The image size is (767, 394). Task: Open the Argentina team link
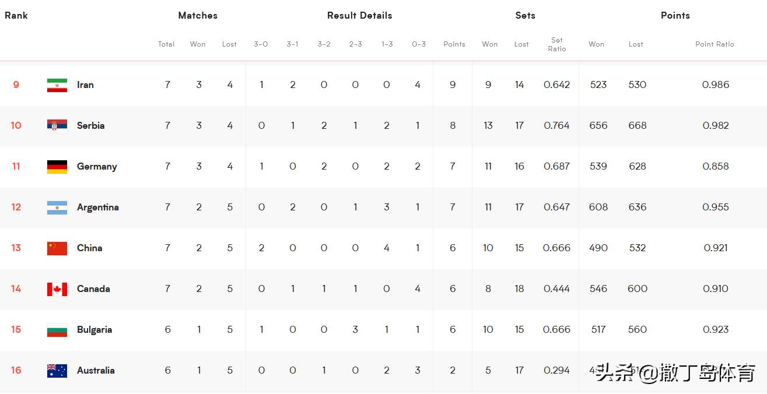pos(97,207)
